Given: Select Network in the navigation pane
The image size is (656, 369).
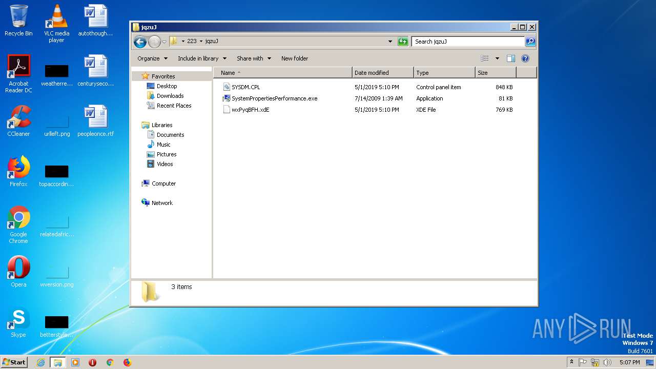Looking at the screenshot, I should [162, 203].
